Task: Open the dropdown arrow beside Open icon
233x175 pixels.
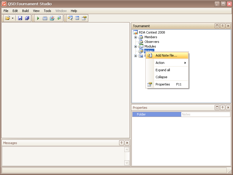Action: coord(13,18)
